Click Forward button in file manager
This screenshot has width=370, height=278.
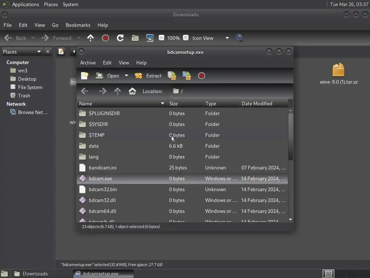pyautogui.click(x=57, y=38)
